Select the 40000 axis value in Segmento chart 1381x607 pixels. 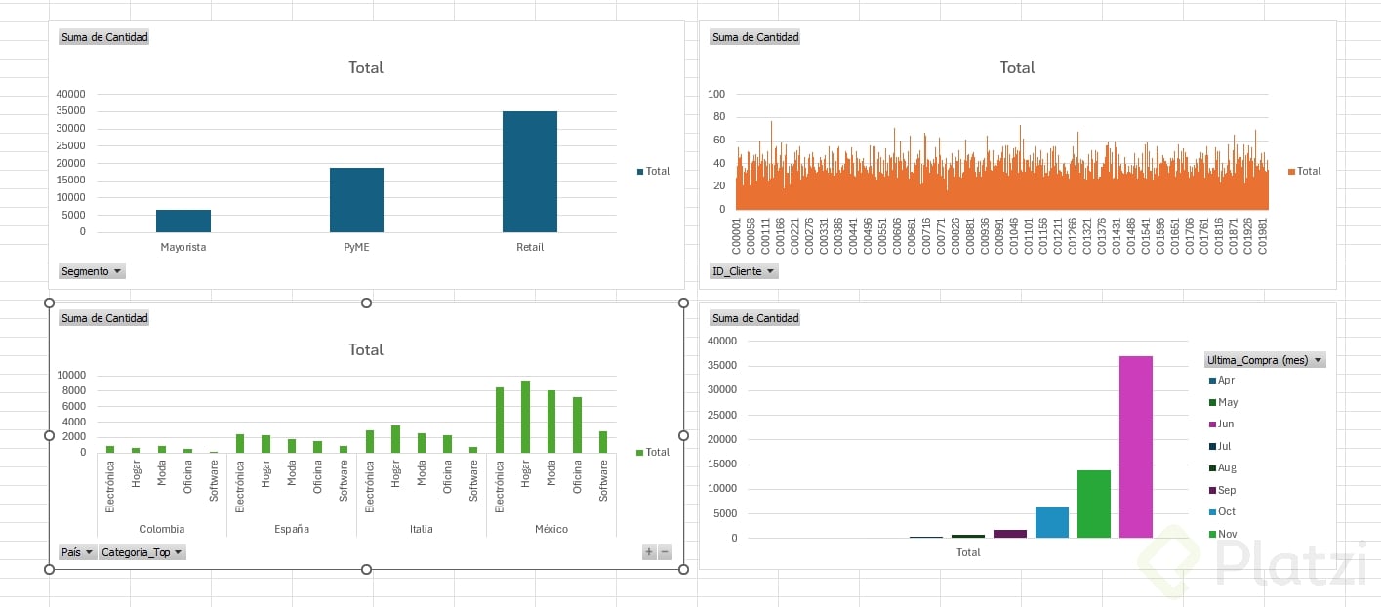pos(71,94)
